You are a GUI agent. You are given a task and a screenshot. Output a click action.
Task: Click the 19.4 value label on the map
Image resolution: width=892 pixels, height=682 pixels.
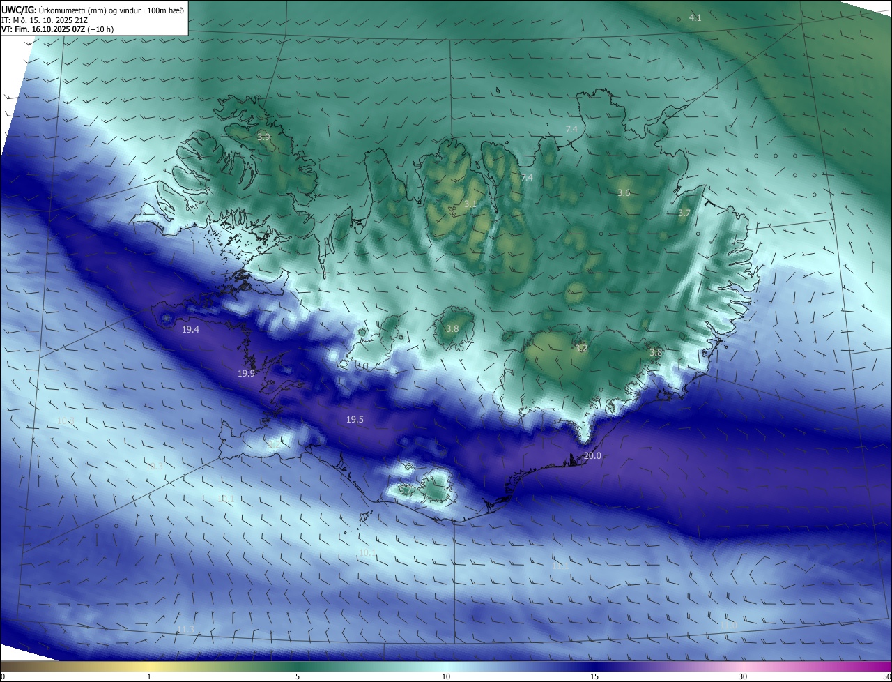pos(190,329)
